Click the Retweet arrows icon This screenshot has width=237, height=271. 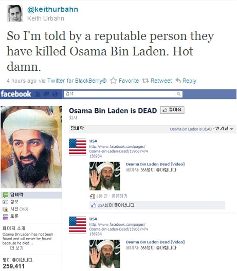145,81
